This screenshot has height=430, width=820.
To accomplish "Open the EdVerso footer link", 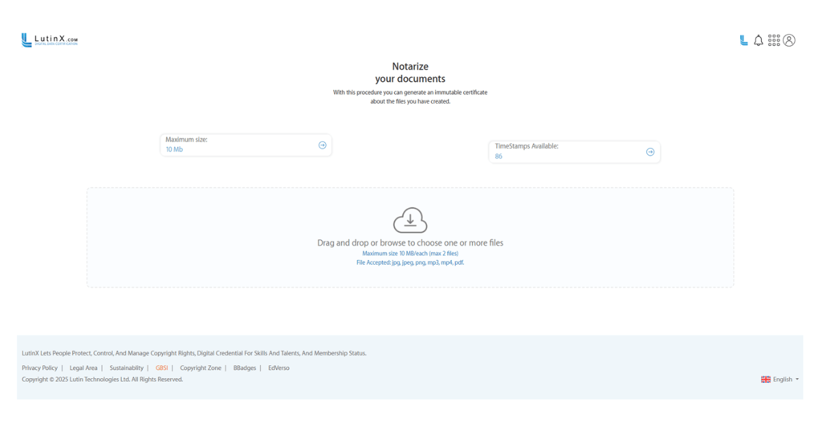I will [x=279, y=368].
